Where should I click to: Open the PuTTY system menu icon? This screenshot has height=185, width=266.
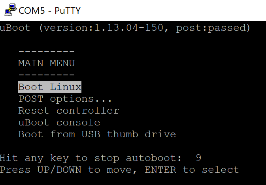(x=10, y=10)
